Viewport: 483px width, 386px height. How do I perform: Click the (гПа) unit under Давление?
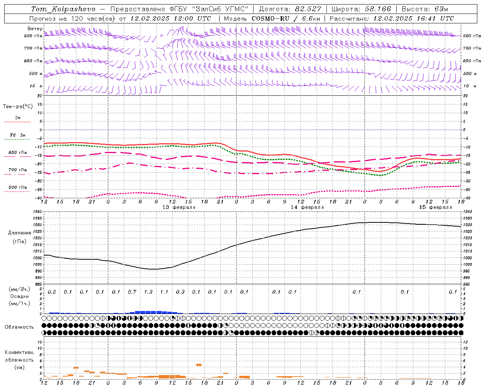click(20, 241)
